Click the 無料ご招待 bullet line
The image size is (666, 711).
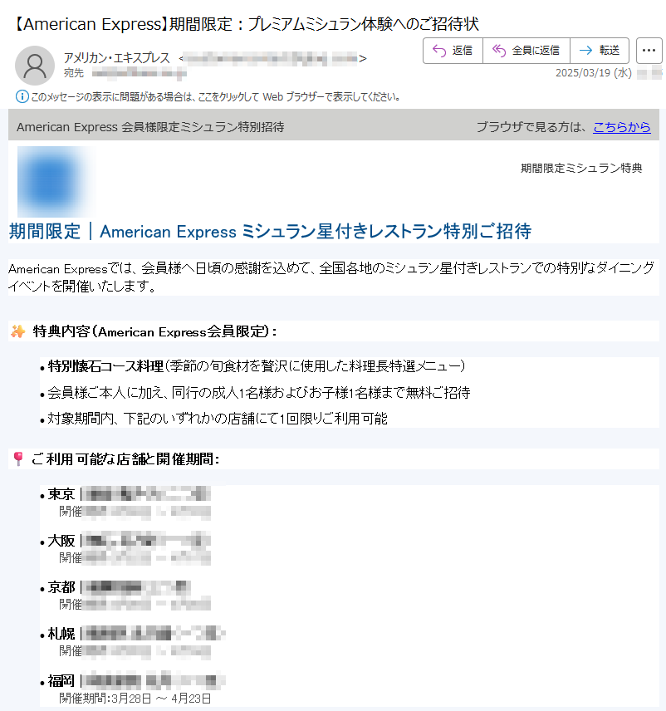[259, 392]
